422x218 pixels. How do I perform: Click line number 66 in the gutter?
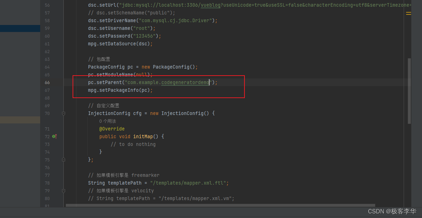pos(47,83)
